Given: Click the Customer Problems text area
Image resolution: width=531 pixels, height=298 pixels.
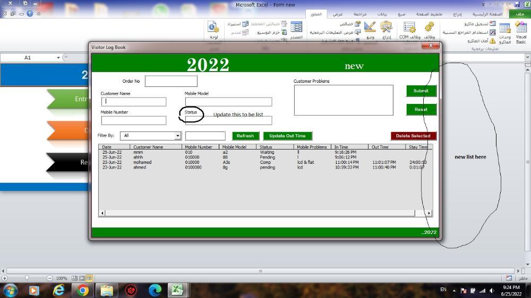Looking at the screenshot, I should click(344, 100).
